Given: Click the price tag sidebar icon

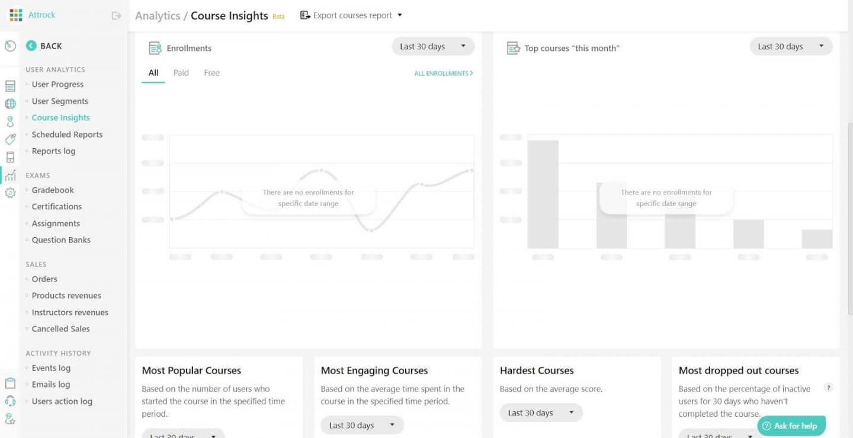Looking at the screenshot, I should click(10, 139).
